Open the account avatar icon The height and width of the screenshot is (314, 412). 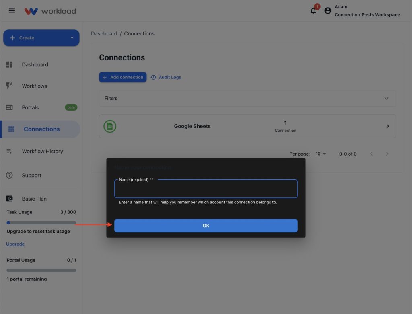pyautogui.click(x=328, y=10)
